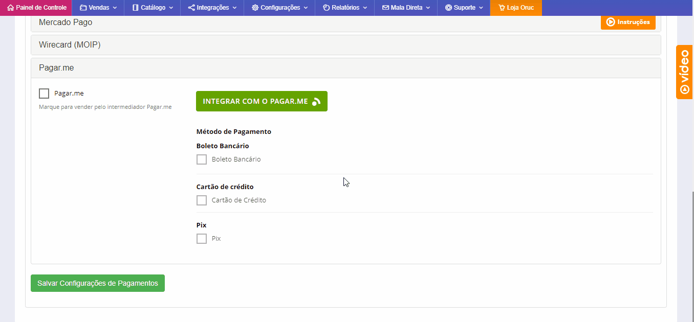Check the Cartão de Crédito option
This screenshot has width=694, height=322.
click(202, 200)
